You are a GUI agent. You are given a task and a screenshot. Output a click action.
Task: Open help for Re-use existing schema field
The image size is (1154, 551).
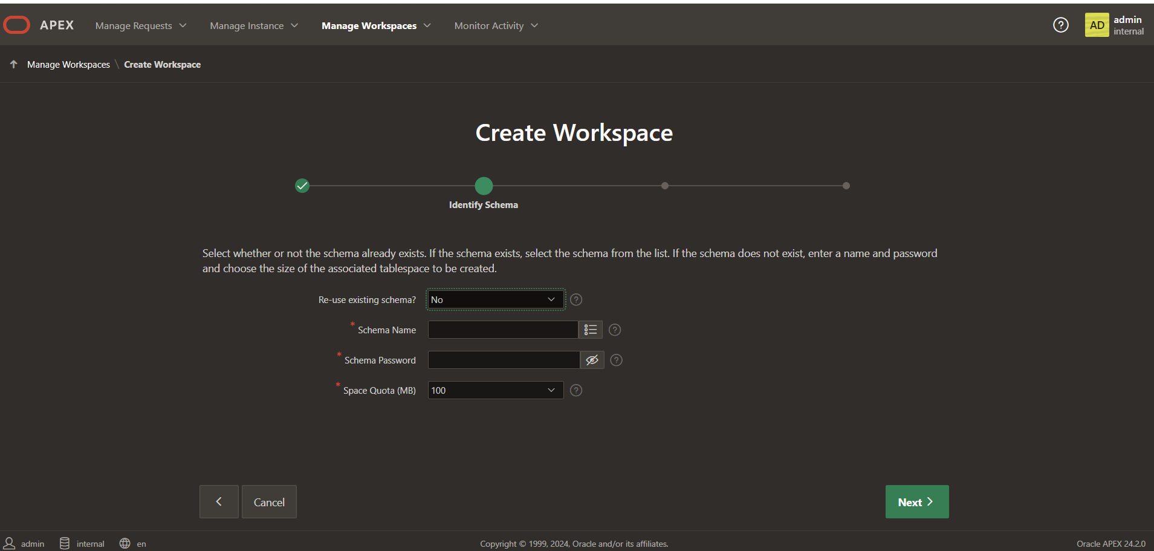pos(576,299)
